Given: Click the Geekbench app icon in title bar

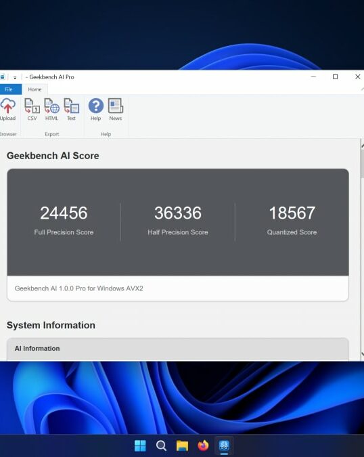Looking at the screenshot, I should [x=3, y=77].
